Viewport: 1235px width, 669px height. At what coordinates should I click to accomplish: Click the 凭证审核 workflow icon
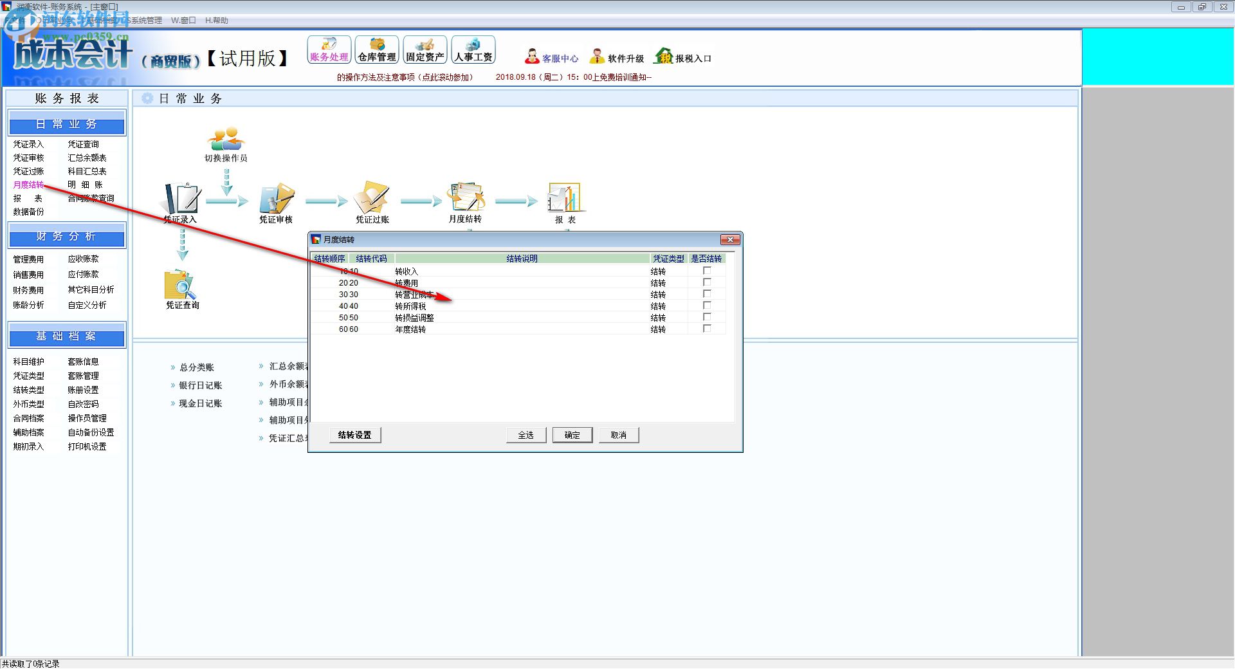[276, 203]
